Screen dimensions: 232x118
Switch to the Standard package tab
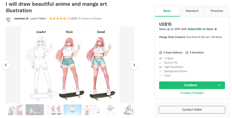point(192,11)
